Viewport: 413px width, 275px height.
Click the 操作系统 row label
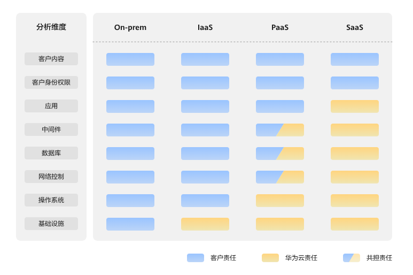pyautogui.click(x=51, y=200)
